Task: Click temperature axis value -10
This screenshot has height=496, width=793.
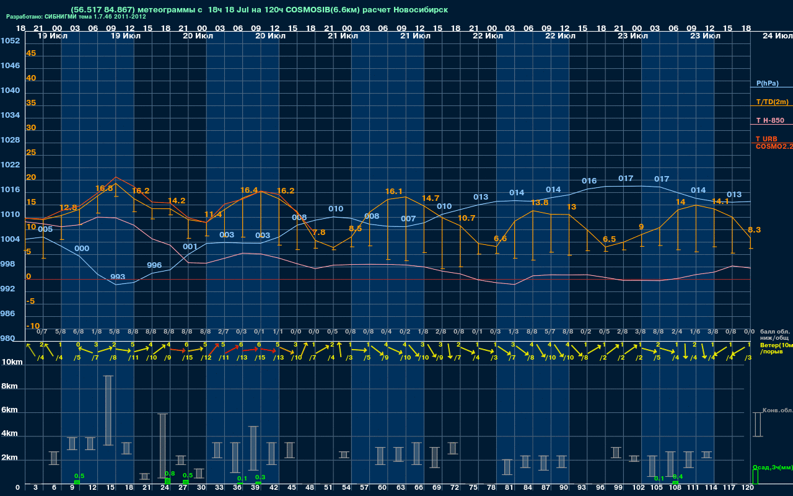Action: click(x=33, y=326)
